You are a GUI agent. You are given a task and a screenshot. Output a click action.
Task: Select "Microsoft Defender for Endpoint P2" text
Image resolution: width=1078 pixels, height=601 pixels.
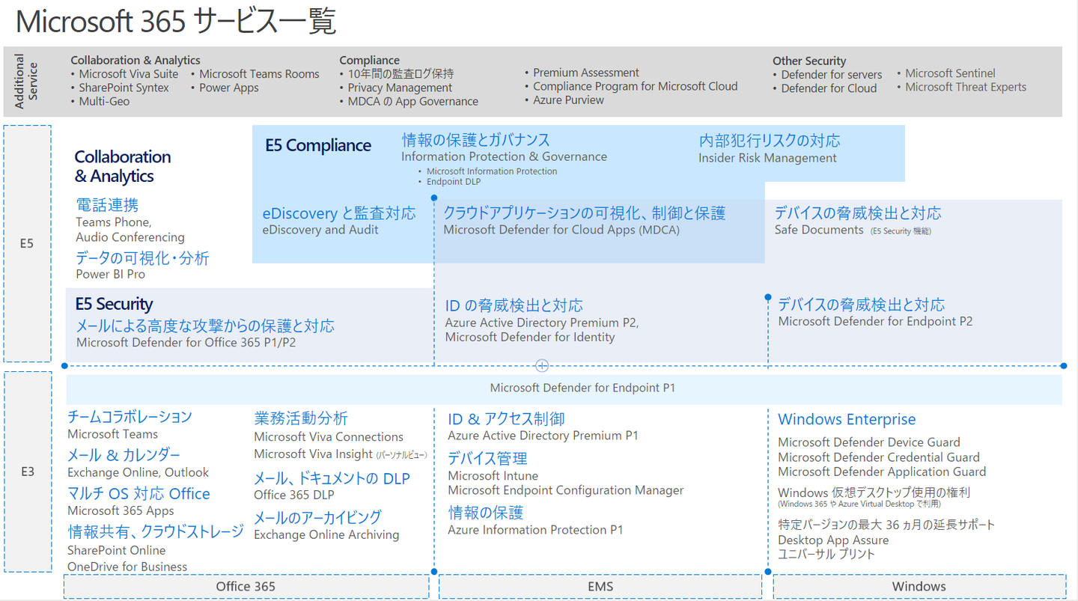(x=875, y=321)
